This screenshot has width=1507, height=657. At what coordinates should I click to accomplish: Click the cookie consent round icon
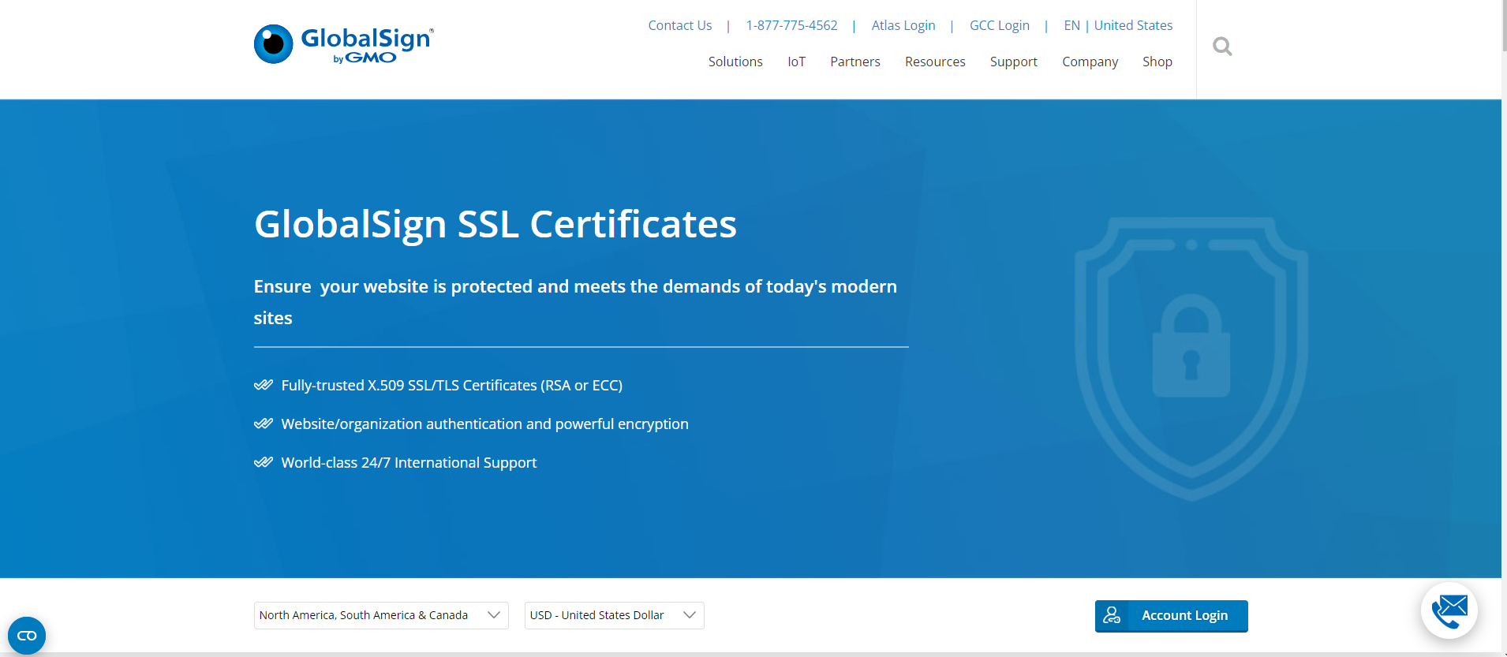27,636
